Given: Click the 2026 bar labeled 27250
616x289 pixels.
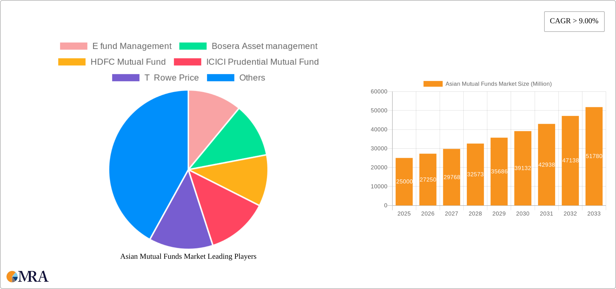Looking at the screenshot, I should coord(428,180).
